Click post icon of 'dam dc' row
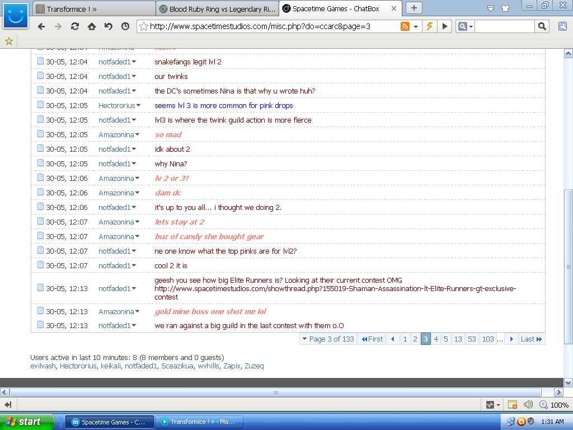Image resolution: width=573 pixels, height=430 pixels. point(40,193)
